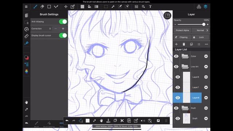Open the navigator window icon on canvas
Viewport: 233px width, 131px height.
click(x=167, y=15)
